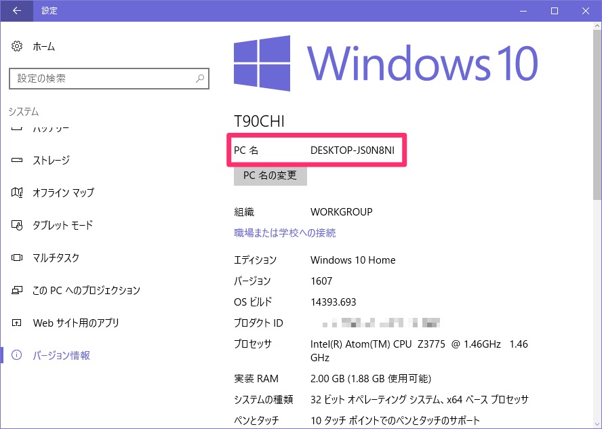Select the Multitasking icon

(x=16, y=258)
